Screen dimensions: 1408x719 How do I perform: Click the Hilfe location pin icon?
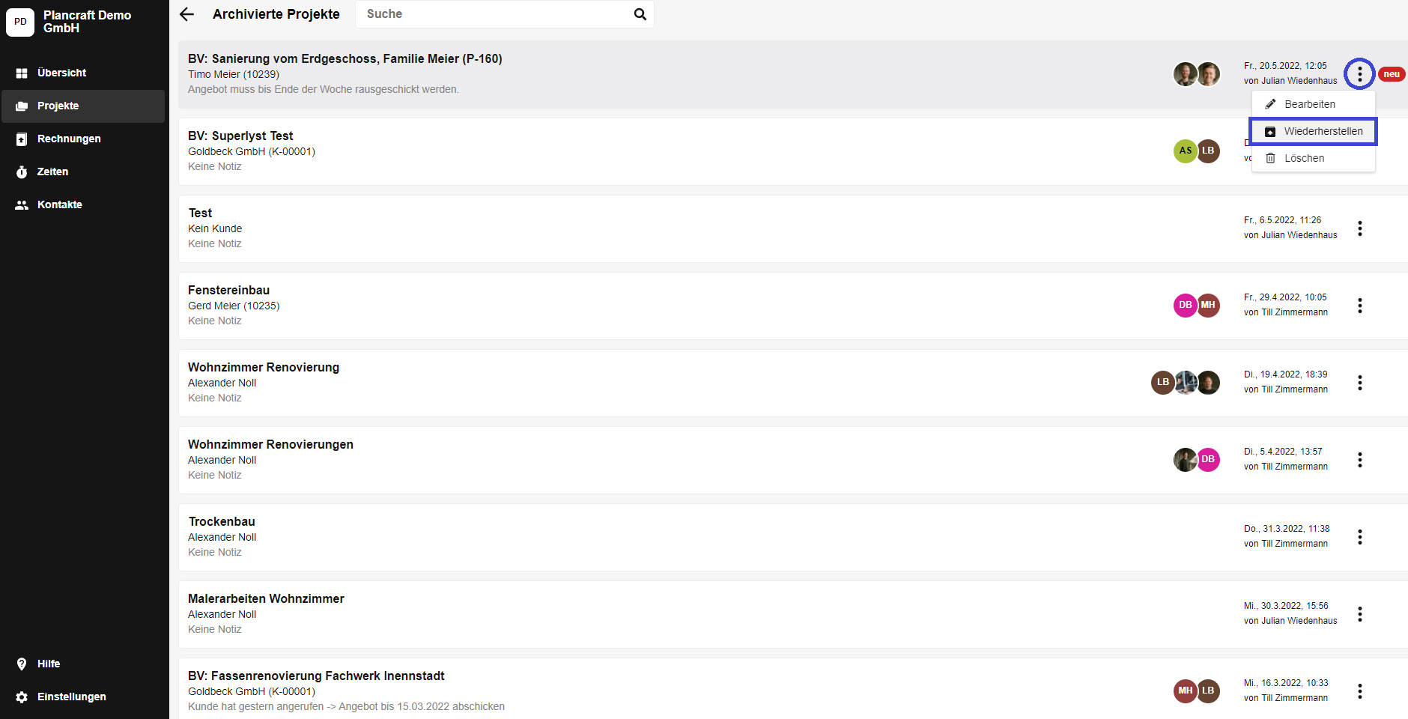pos(22,664)
